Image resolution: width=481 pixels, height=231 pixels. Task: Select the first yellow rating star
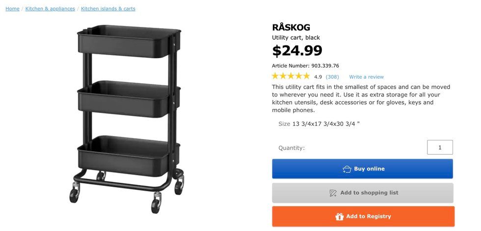coord(275,76)
